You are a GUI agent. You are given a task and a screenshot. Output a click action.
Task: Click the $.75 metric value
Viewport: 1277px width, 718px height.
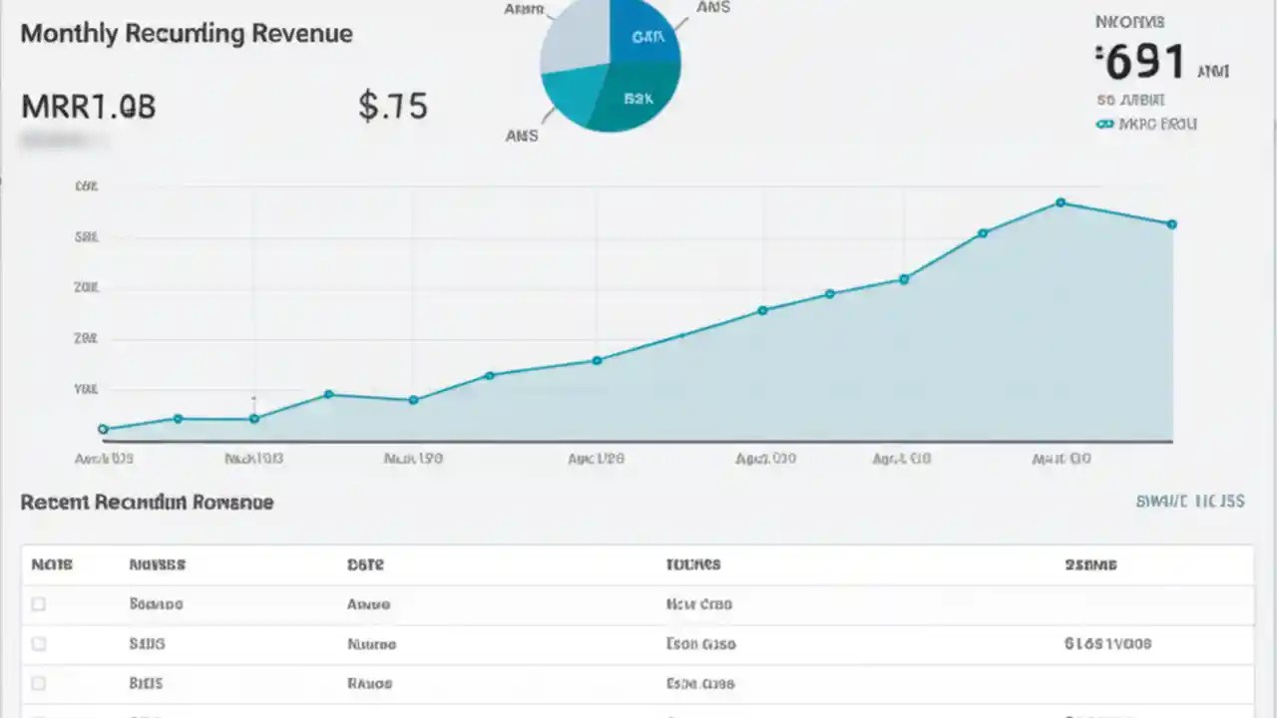(x=393, y=106)
